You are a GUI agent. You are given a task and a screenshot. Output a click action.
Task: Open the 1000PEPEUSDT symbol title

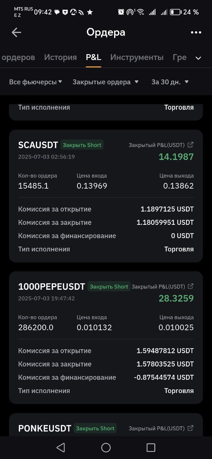coord(52,287)
